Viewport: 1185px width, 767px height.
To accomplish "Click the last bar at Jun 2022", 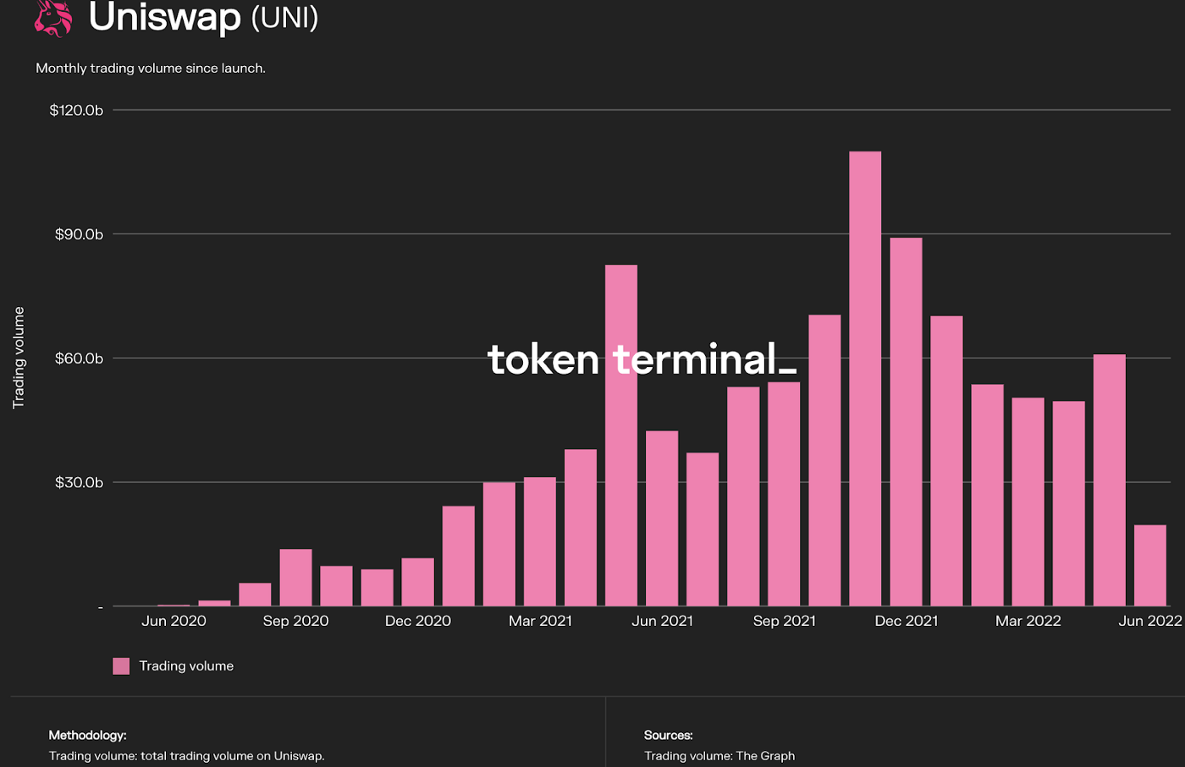I will [x=1150, y=566].
